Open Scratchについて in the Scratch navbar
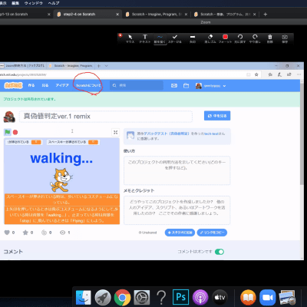307x307 pixels. [x=88, y=85]
